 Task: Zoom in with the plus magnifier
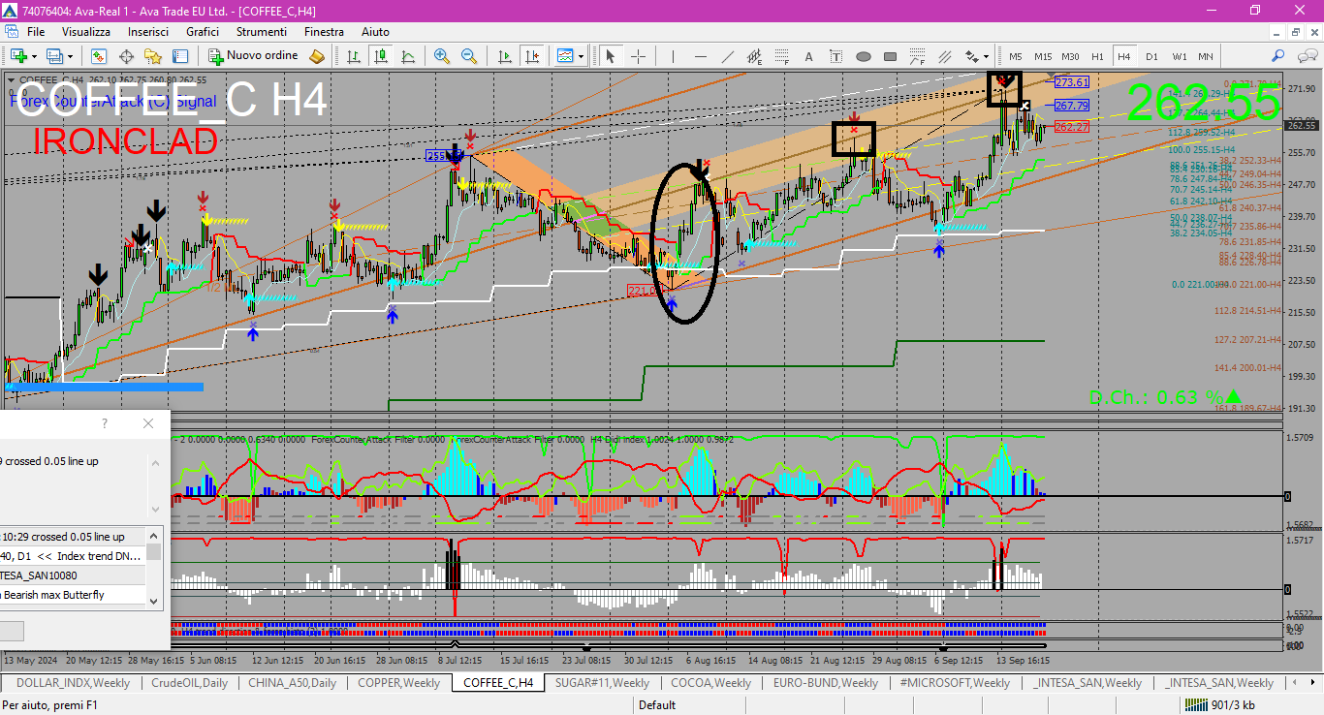pyautogui.click(x=442, y=56)
